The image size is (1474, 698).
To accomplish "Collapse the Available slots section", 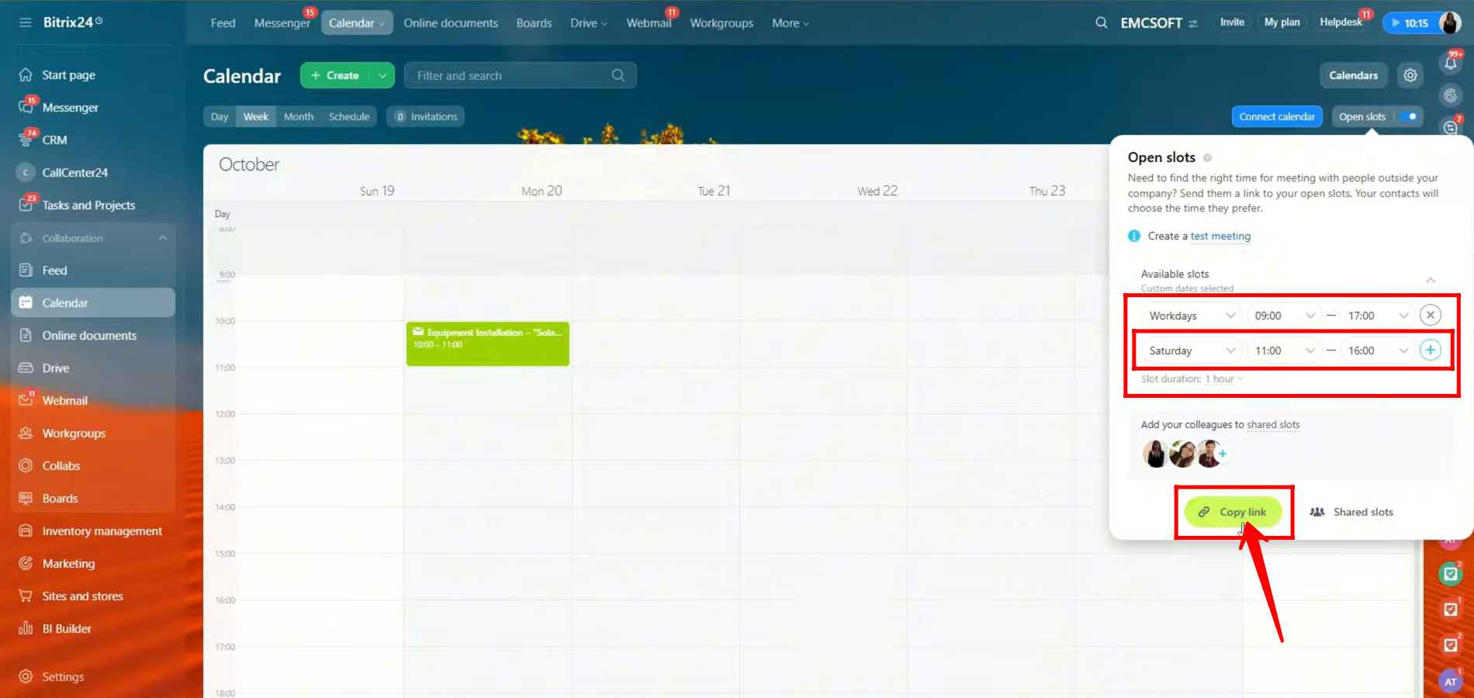I will point(1430,280).
